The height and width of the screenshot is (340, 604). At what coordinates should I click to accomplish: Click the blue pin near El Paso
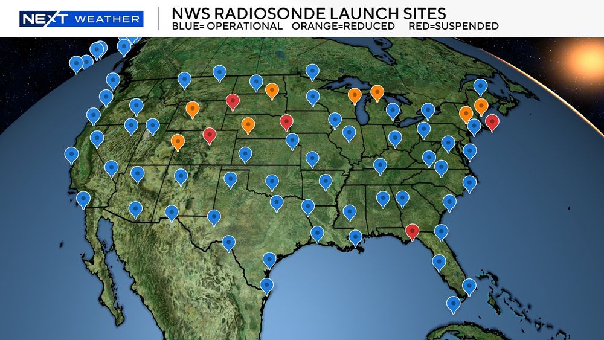[172, 213]
